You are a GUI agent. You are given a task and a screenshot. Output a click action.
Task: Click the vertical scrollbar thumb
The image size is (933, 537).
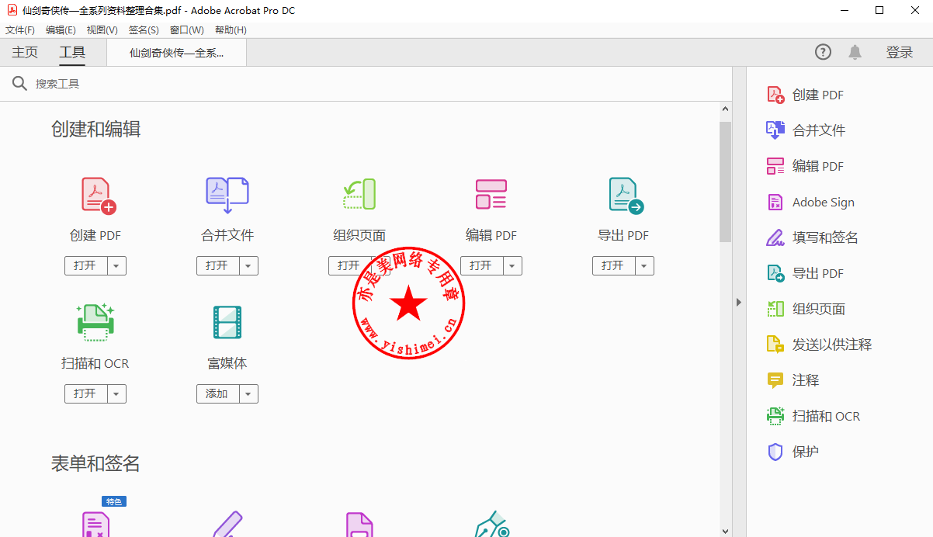click(x=725, y=182)
